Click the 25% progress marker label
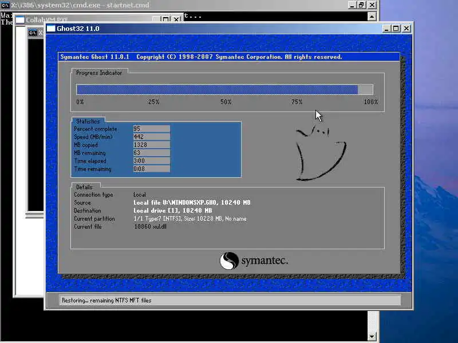The height and width of the screenshot is (343, 458). click(x=153, y=102)
